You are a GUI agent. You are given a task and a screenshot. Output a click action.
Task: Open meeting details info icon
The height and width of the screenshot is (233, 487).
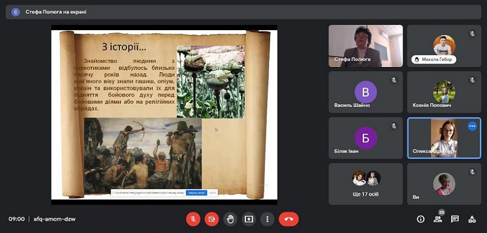click(x=420, y=219)
